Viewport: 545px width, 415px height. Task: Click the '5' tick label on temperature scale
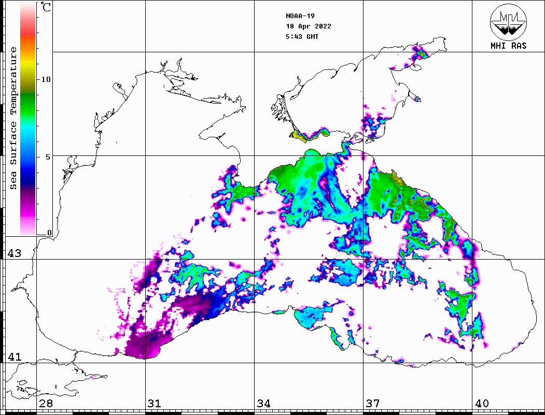(48, 157)
